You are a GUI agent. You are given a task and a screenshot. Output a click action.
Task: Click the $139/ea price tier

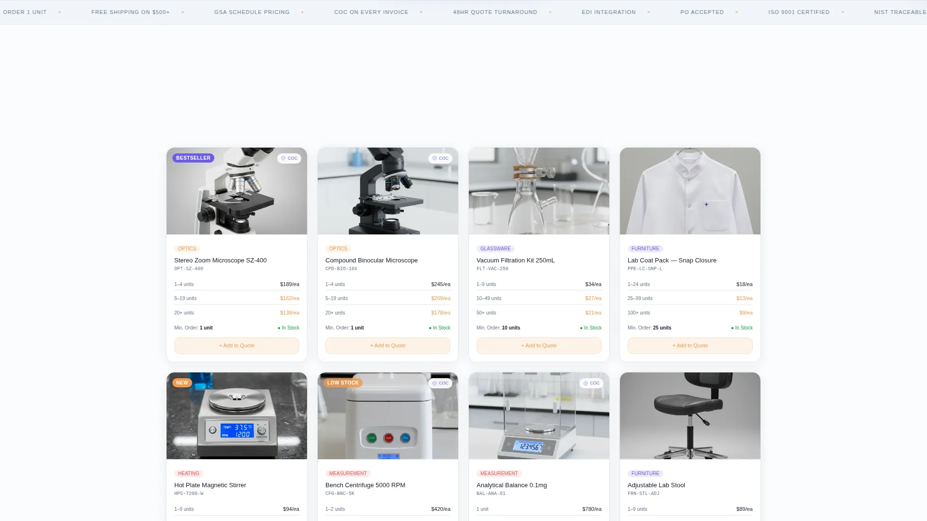(x=290, y=313)
